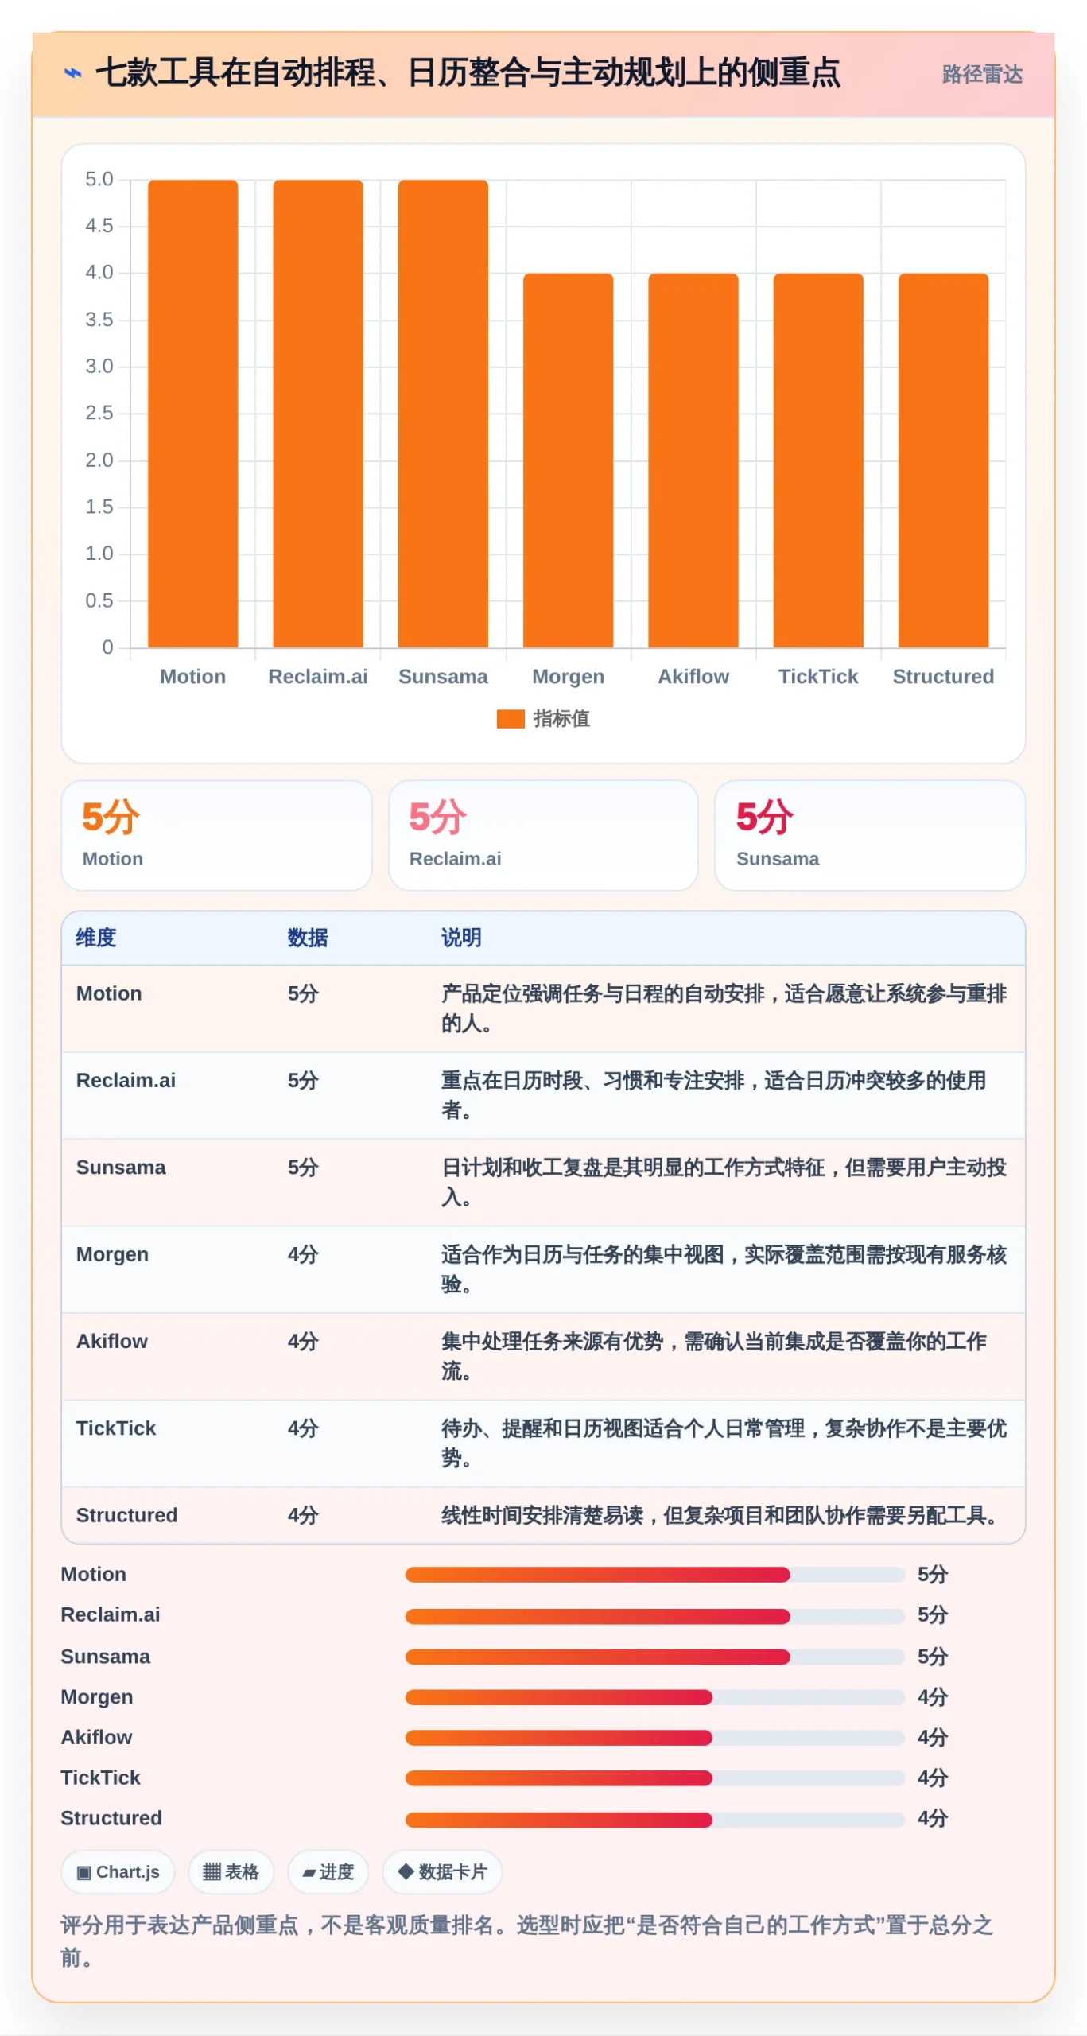Screen dimensions: 1087x2036
Task: Click the Akiflow bar in the chart
Action: coord(693,460)
